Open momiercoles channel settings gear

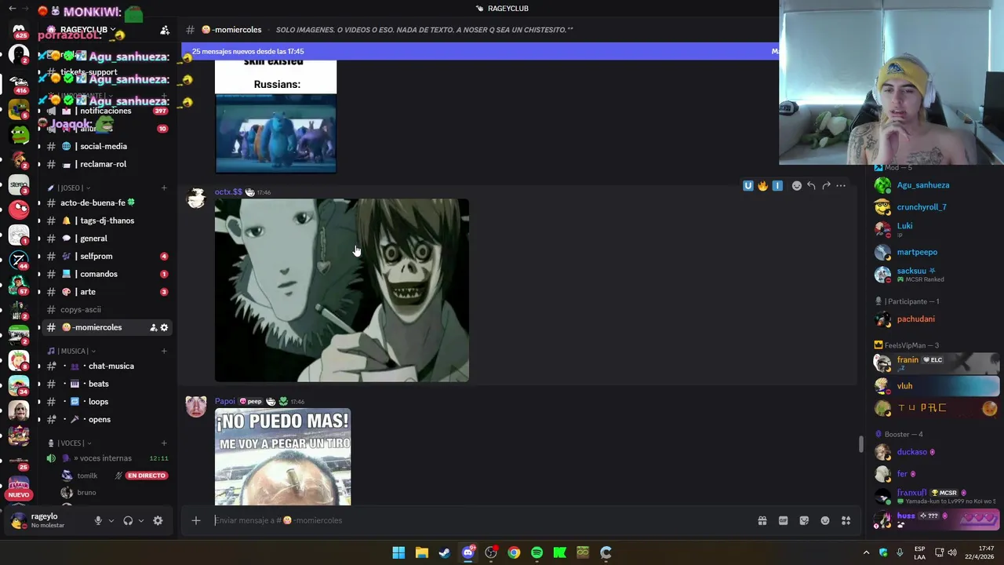[164, 327]
